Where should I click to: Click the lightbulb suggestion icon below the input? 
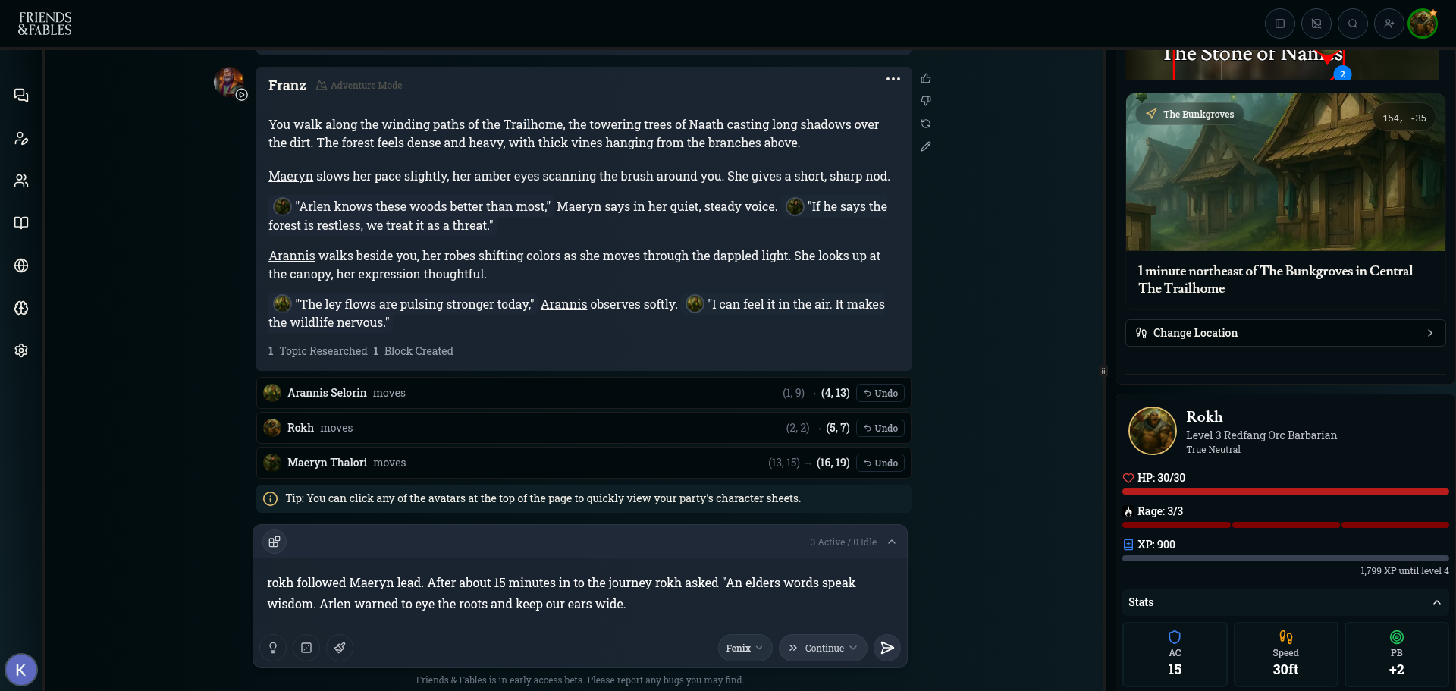[x=273, y=648]
